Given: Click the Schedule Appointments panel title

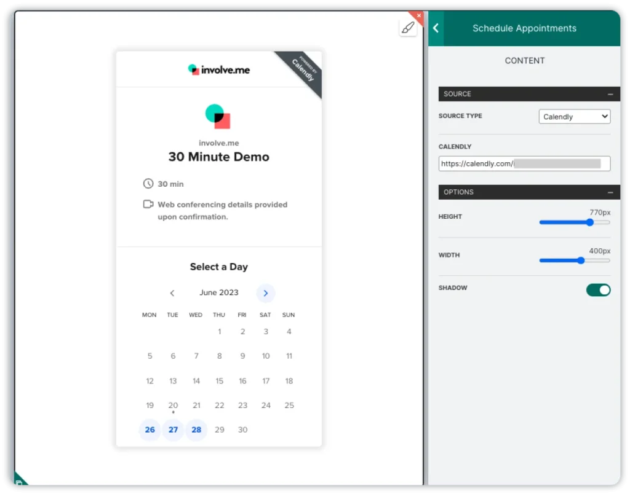Looking at the screenshot, I should point(524,28).
